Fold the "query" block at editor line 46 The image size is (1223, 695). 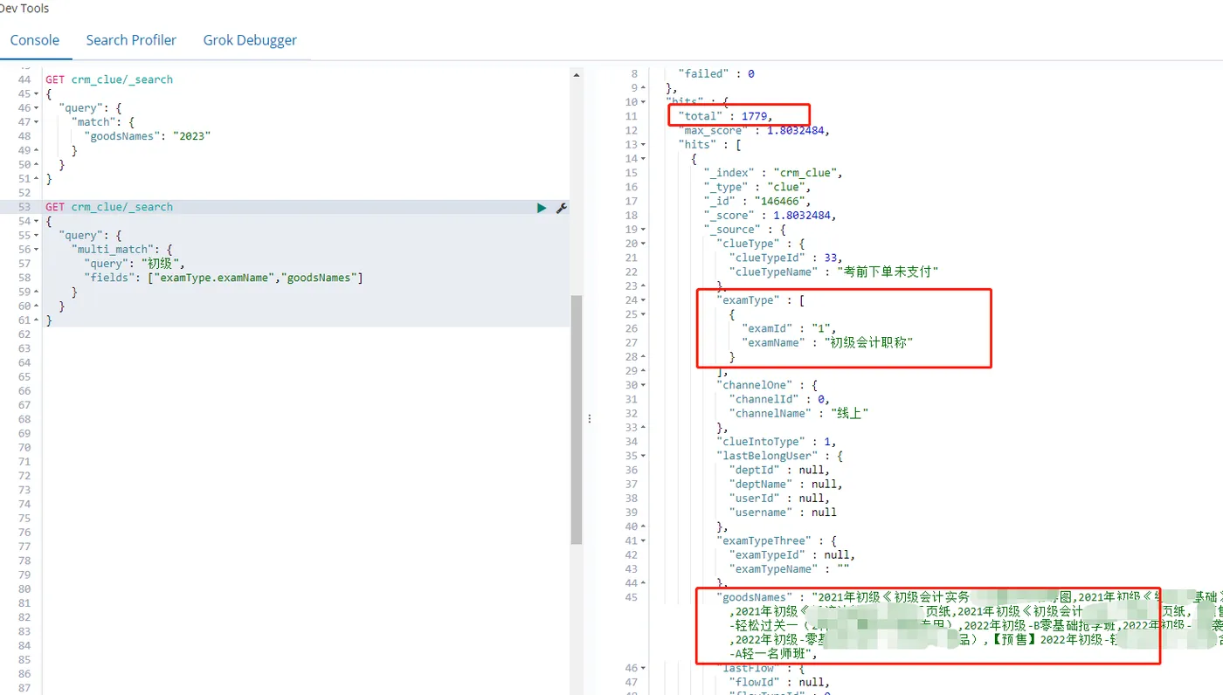coord(35,108)
